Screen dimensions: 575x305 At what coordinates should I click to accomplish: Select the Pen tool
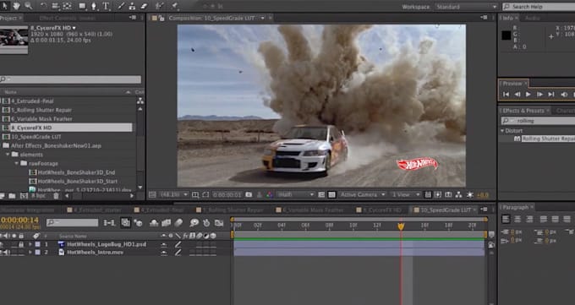click(94, 6)
